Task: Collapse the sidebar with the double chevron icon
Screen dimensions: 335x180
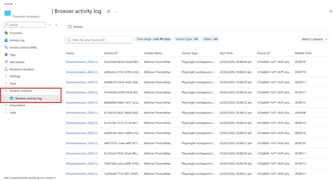Action: (56, 25)
